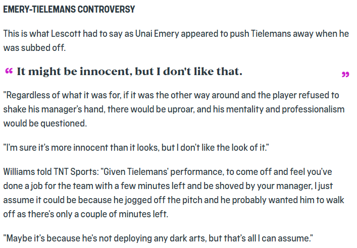The image size is (357, 248).
Task: Click the EMERY-TIELEMANS CONTROVERSY heading
Action: point(70,10)
